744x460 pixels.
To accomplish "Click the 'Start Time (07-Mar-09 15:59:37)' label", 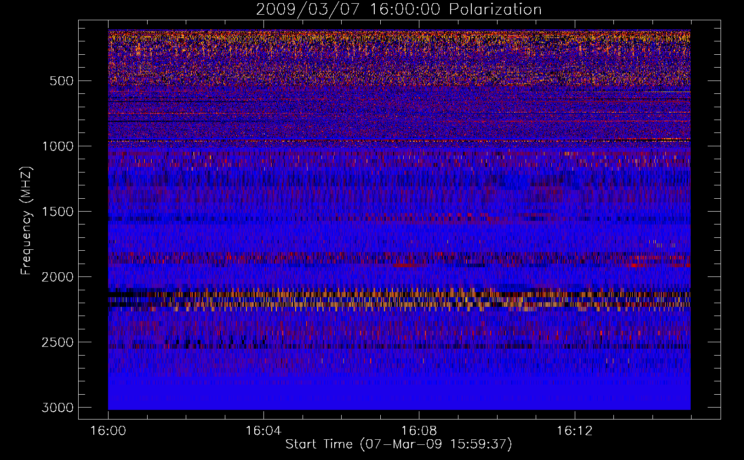I will tap(399, 444).
